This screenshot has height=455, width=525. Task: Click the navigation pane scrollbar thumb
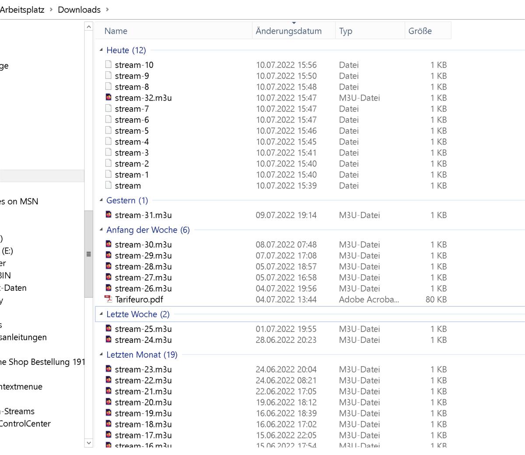tap(88, 254)
